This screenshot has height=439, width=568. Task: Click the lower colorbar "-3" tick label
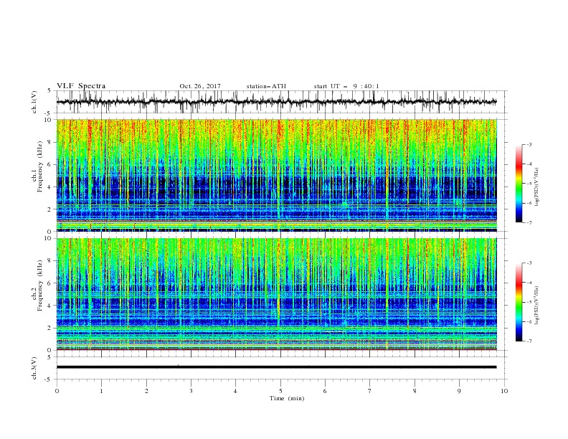click(x=529, y=263)
